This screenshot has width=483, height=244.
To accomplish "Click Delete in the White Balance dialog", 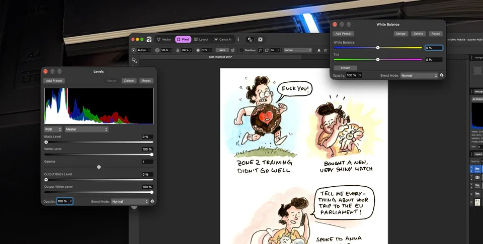I will pos(418,34).
